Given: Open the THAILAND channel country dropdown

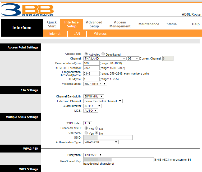Looking at the screenshot, I should [105, 58].
